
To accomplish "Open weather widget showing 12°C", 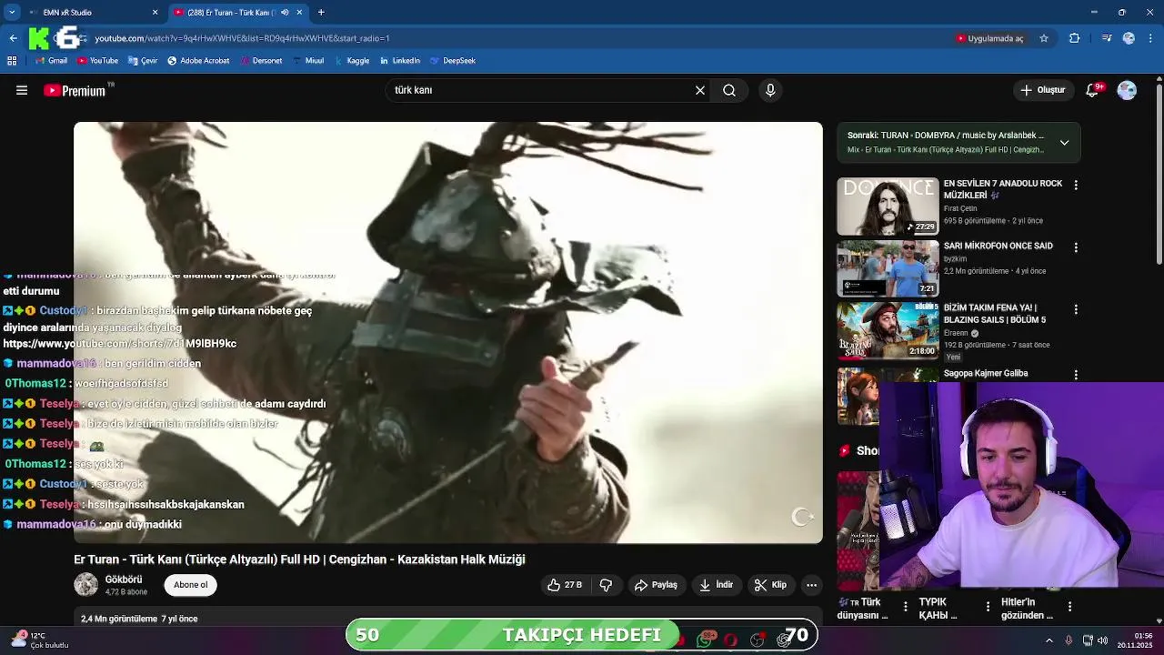I will tap(38, 640).
